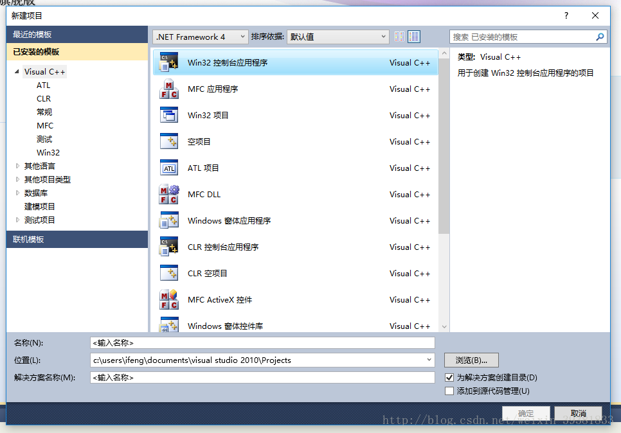621x433 pixels.
Task: Click the 解决方案名称(M) input field
Action: [262, 377]
